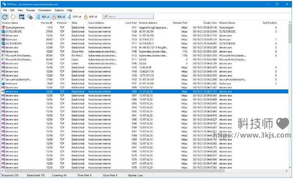The height and width of the screenshot is (179, 293).
Task: Click devenv icon of highlighted port 1098 row
Action: [x=3, y=91]
